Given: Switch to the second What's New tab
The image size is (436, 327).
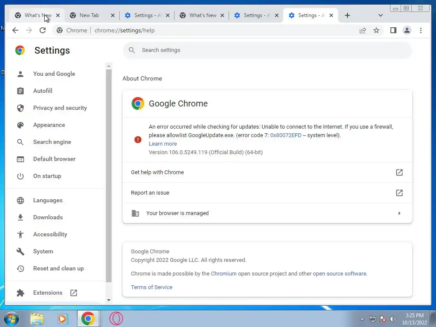Looking at the screenshot, I should tap(202, 15).
